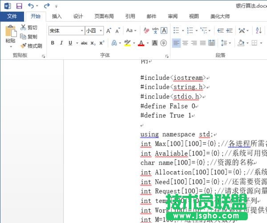The image size is (267, 223).
Task: Apply character border (boxed A) icon
Action: 164,31
